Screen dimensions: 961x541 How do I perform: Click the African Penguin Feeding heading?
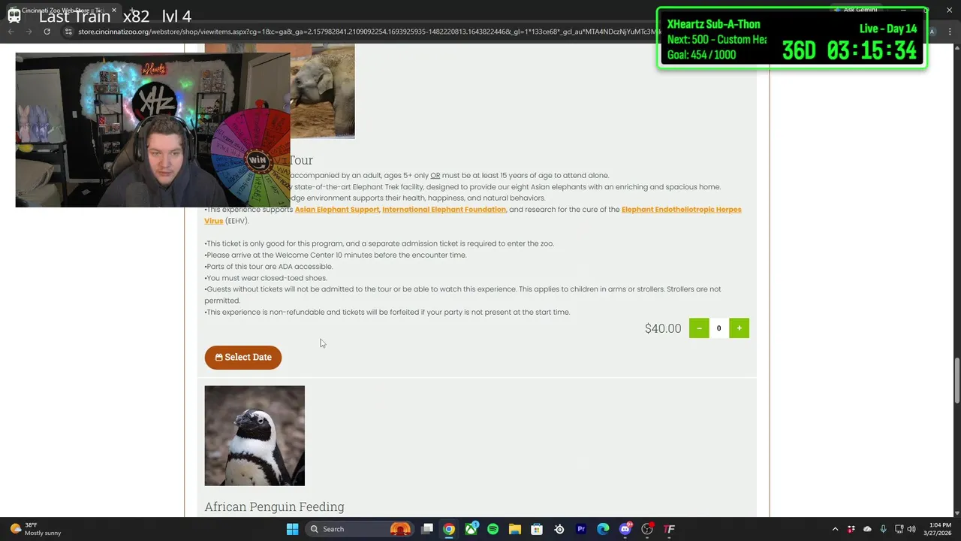pyautogui.click(x=274, y=506)
